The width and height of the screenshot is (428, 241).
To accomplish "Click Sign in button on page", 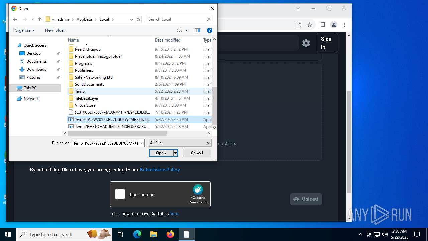I will point(327,43).
